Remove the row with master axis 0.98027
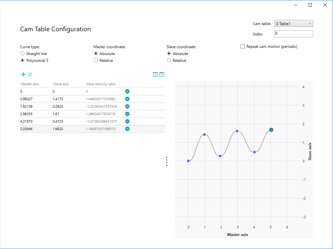 click(x=127, y=99)
